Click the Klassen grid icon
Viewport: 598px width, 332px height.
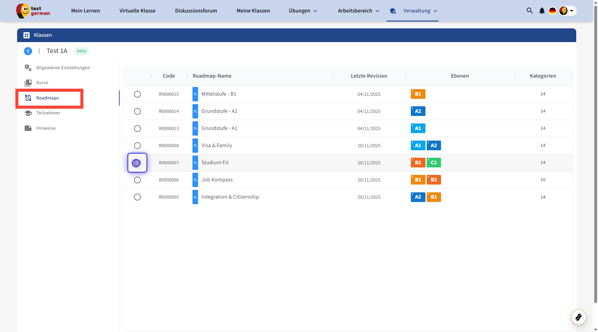pyautogui.click(x=26, y=35)
